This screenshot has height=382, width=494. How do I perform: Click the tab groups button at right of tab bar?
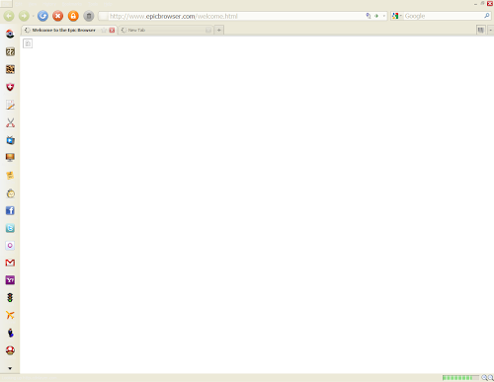click(x=481, y=30)
